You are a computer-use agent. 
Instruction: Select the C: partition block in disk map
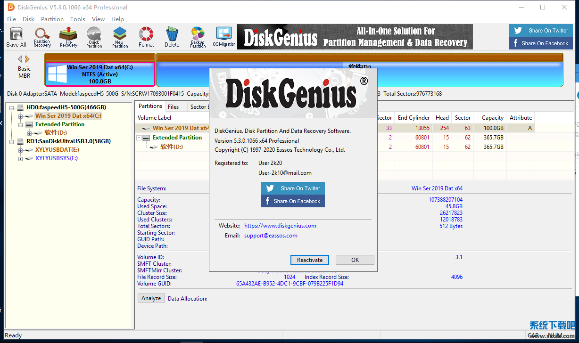(99, 74)
